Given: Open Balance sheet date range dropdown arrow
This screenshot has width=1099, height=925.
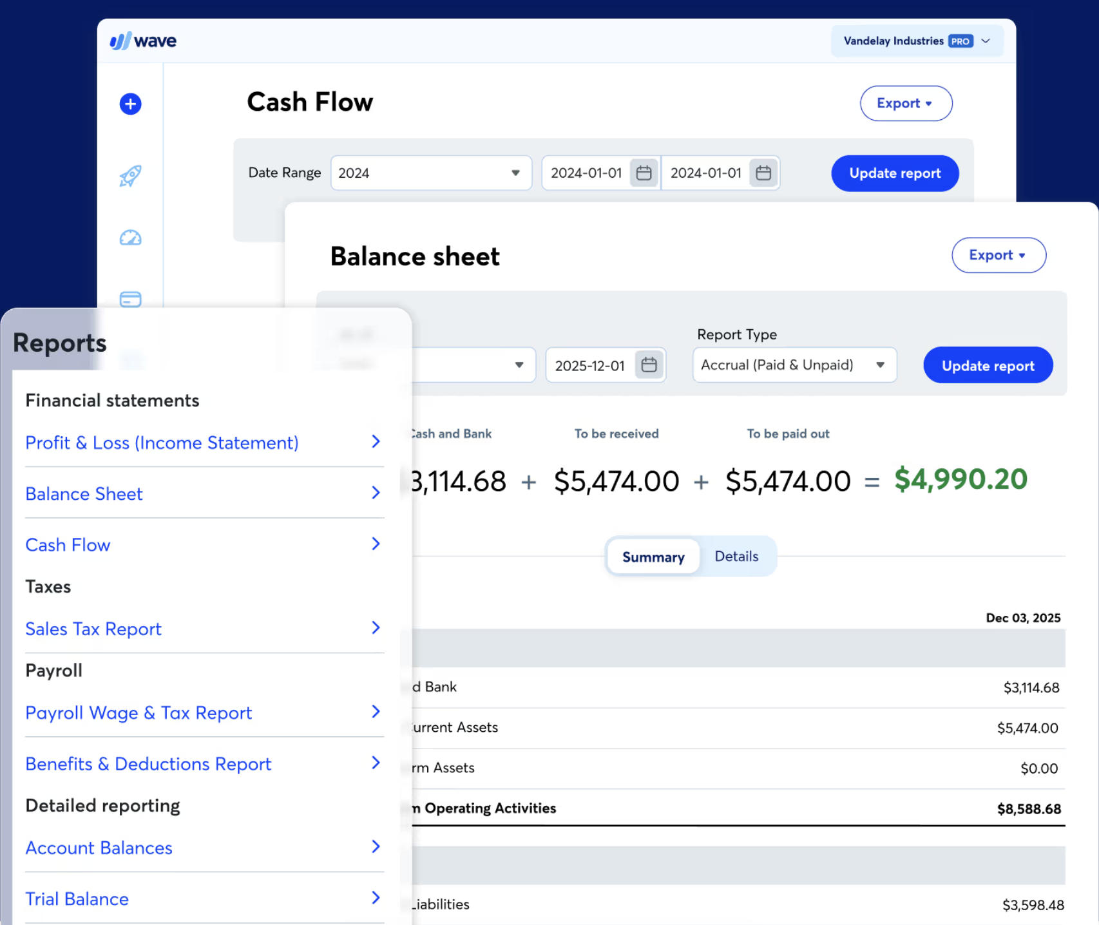Looking at the screenshot, I should pos(519,365).
